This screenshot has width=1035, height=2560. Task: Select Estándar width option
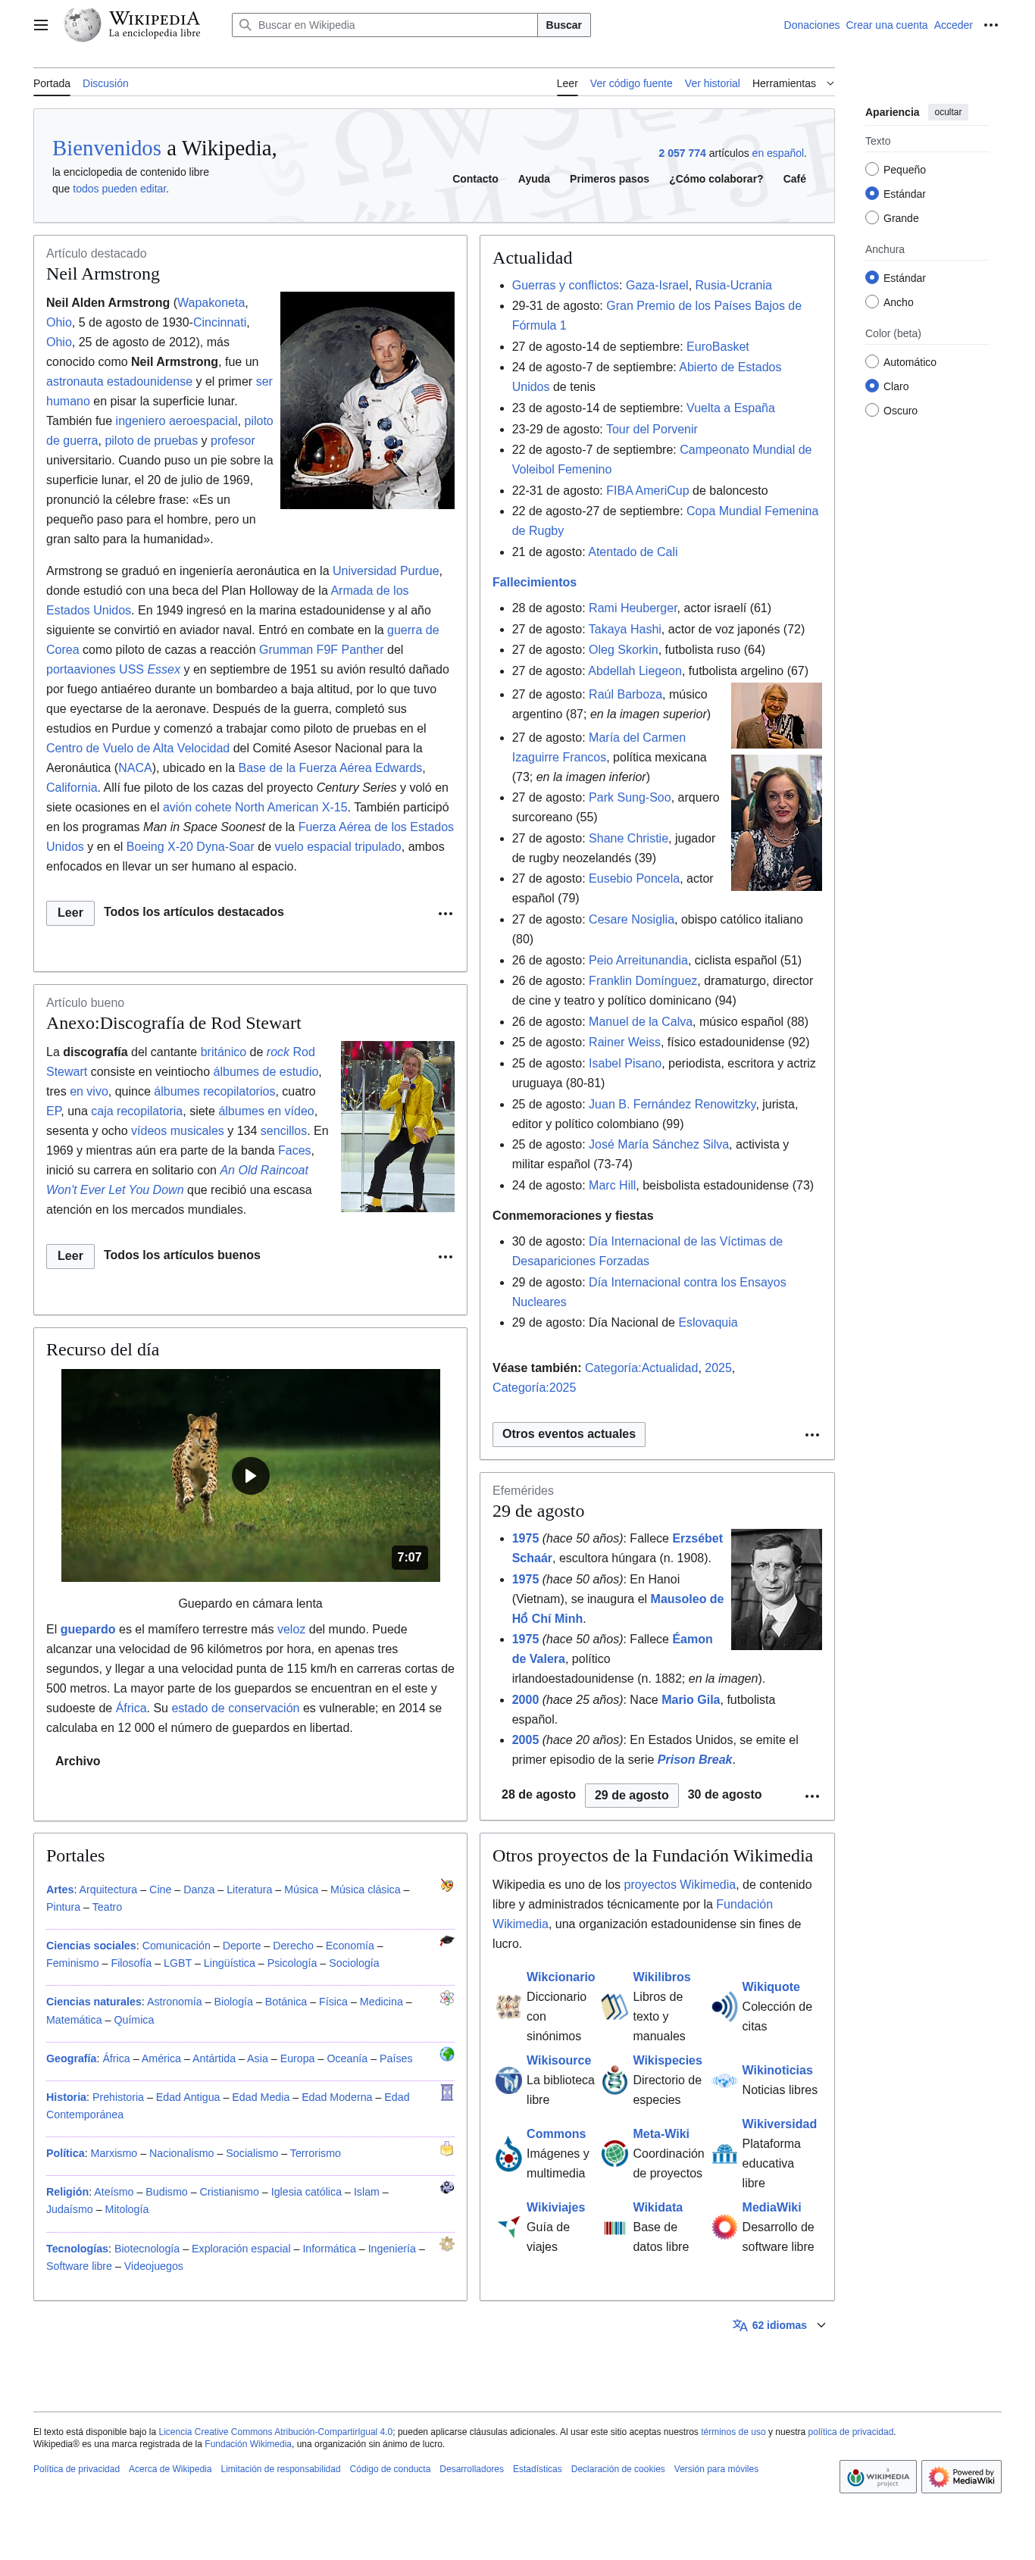point(871,277)
